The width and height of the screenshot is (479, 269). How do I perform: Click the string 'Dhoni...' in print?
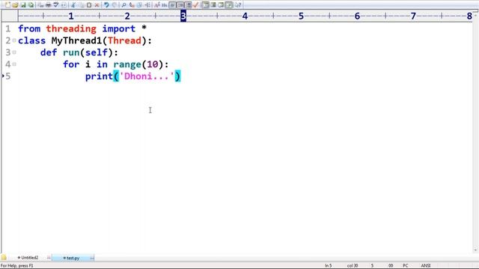[147, 76]
